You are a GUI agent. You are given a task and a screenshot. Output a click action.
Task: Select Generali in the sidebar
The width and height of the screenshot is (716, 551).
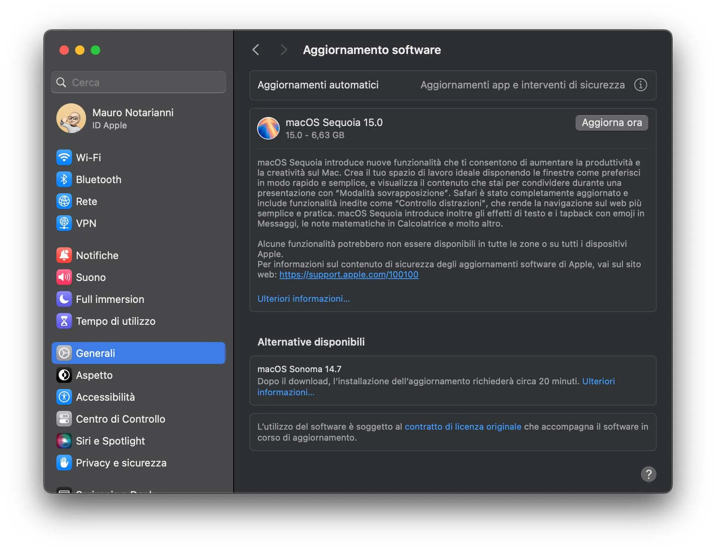click(x=139, y=353)
